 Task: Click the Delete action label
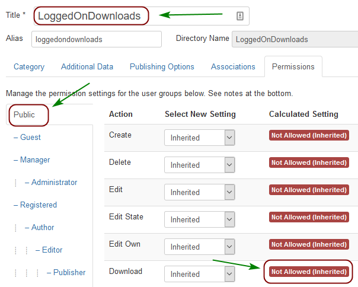pos(120,162)
